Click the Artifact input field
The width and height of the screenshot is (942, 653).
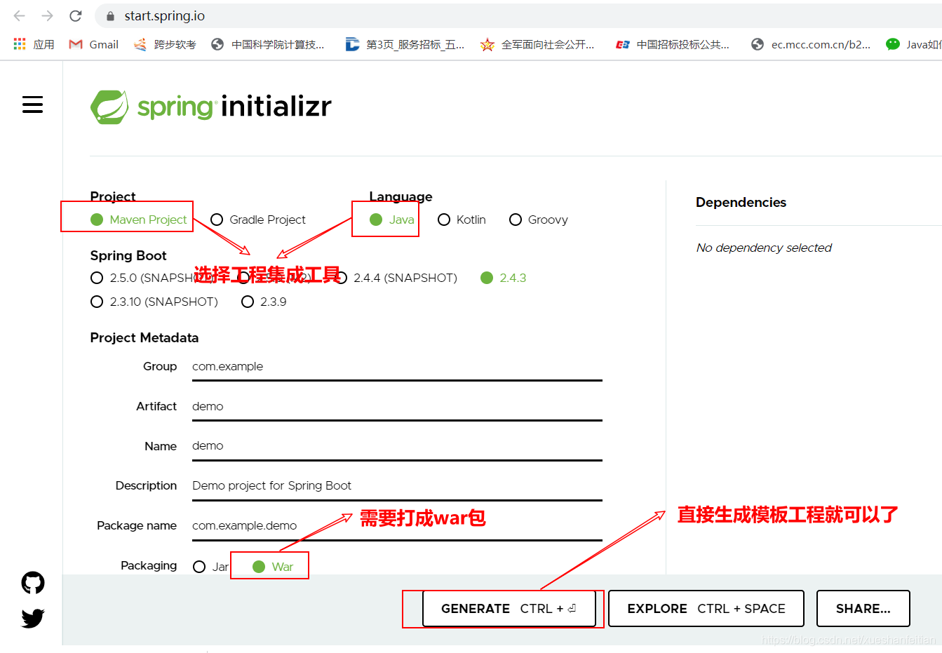click(x=397, y=407)
